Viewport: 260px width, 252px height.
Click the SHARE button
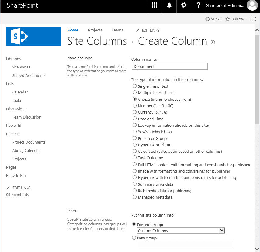point(213,19)
